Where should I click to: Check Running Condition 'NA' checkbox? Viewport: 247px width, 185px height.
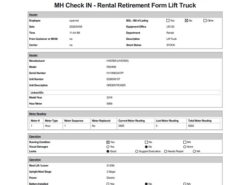pyautogui.click(x=185, y=142)
